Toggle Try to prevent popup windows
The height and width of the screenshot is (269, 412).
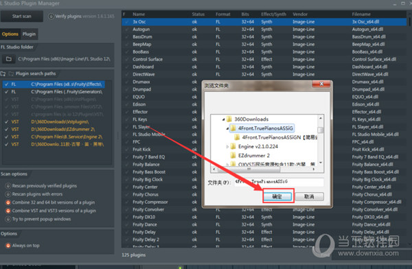8,219
